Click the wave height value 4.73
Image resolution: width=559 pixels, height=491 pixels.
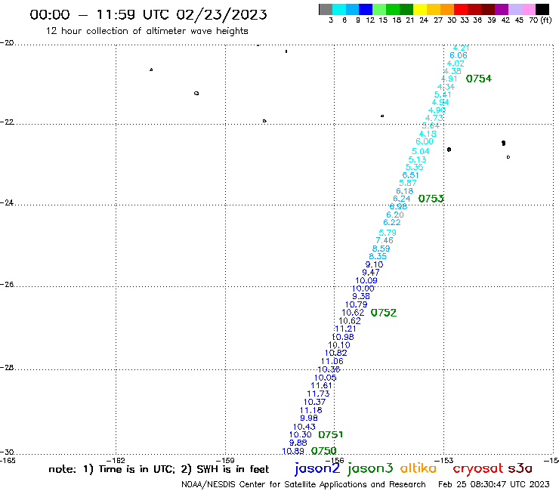[434, 118]
